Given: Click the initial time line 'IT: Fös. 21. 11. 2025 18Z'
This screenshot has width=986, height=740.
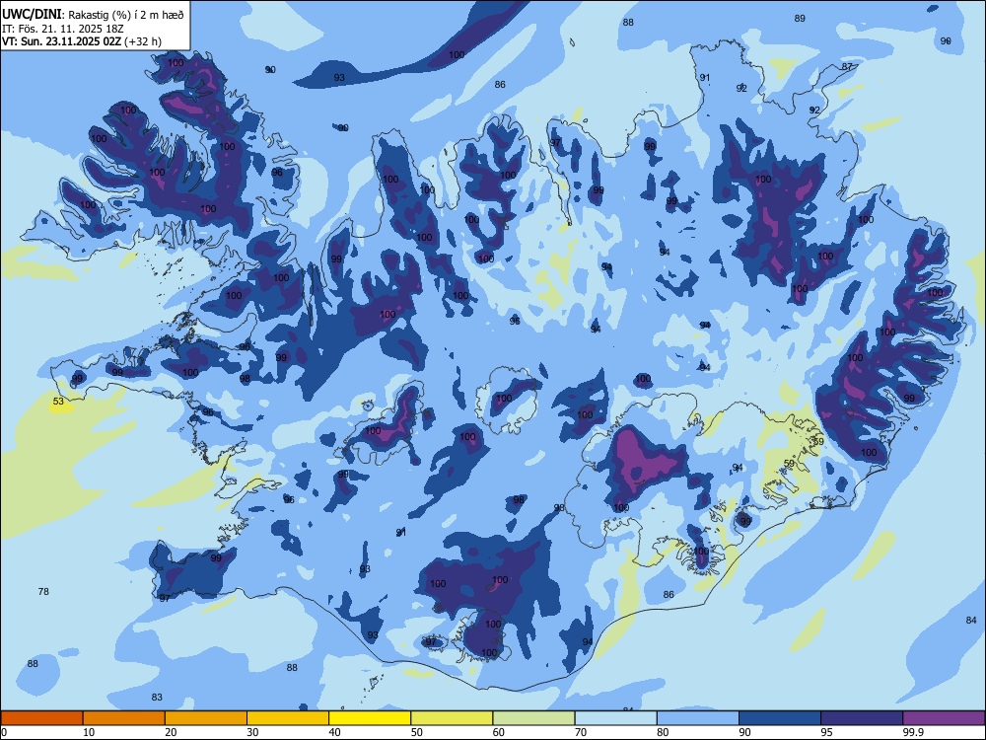Looking at the screenshot, I should (x=63, y=29).
